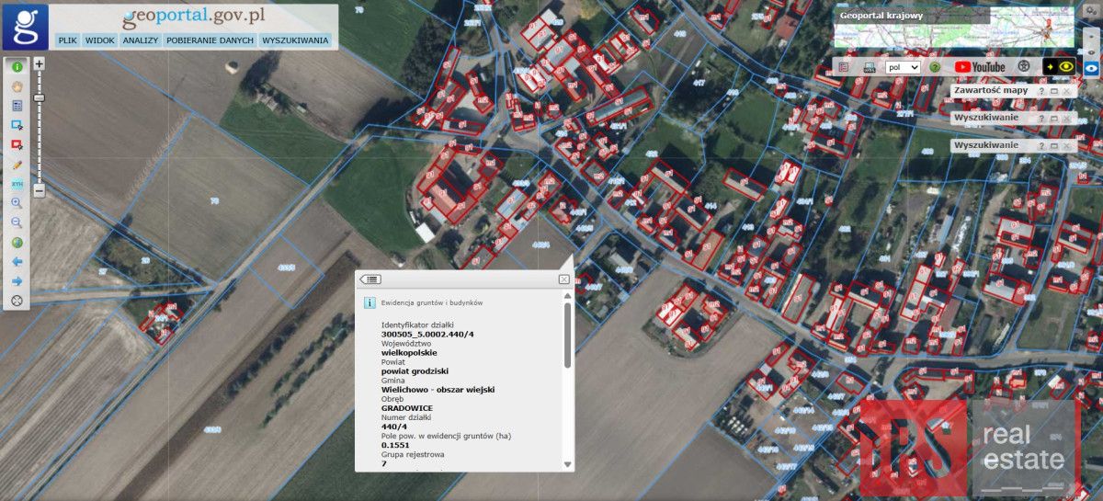Go to previous map view arrow
The image size is (1103, 501).
point(17,262)
